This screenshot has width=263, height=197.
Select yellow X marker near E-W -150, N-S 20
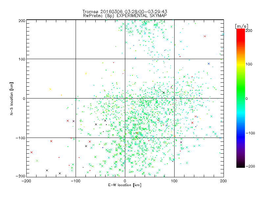[x=50, y=89]
